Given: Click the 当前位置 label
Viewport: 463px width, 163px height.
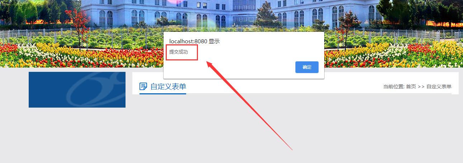Looking at the screenshot, I should pyautogui.click(x=394, y=87).
